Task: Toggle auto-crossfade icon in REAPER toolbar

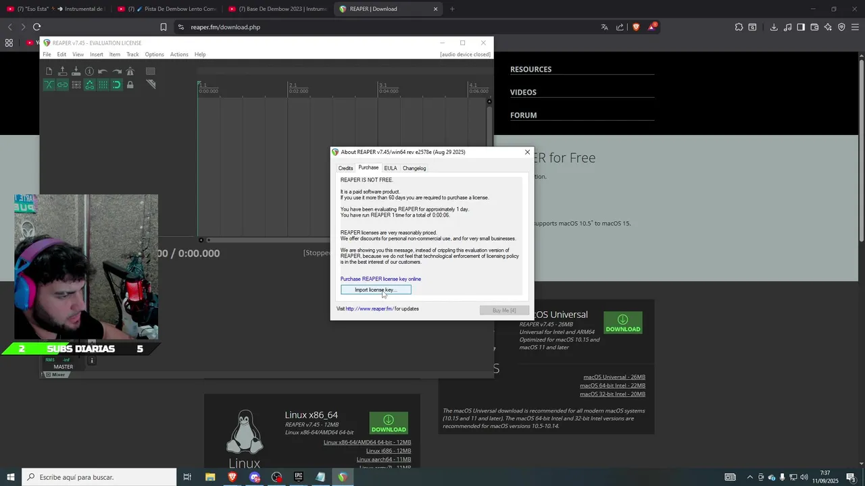Action: pyautogui.click(x=49, y=84)
